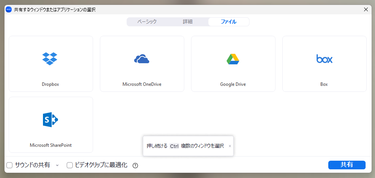This screenshot has height=178, width=375.
Task: Open the Microsoft SharePoint icon
Action: pyautogui.click(x=50, y=120)
